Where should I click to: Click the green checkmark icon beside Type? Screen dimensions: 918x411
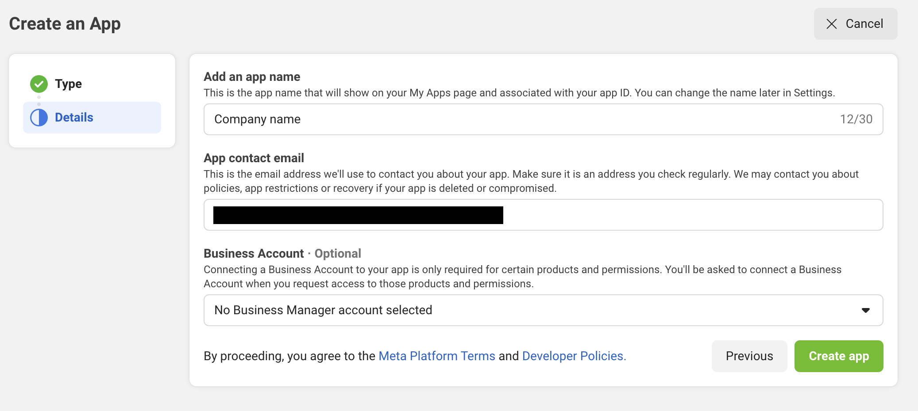39,84
